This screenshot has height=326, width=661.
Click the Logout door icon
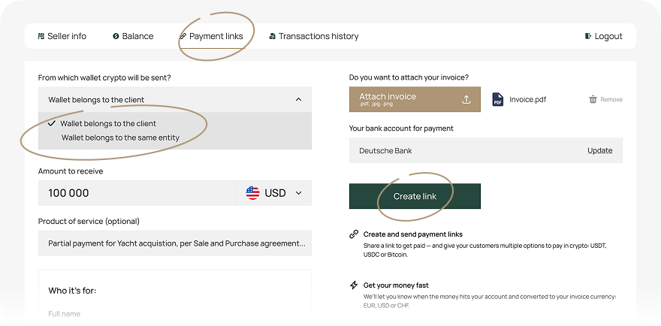(588, 36)
